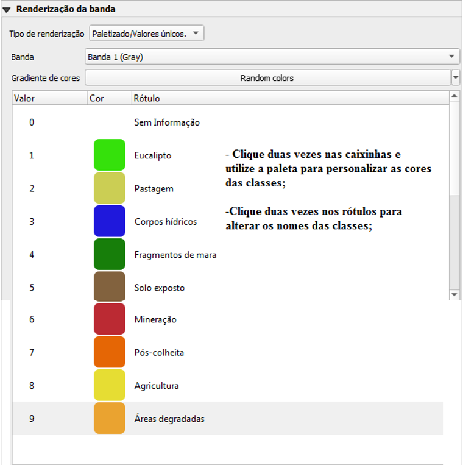
Task: Click the yellow Agricultura color swatch
Action: coord(110,385)
